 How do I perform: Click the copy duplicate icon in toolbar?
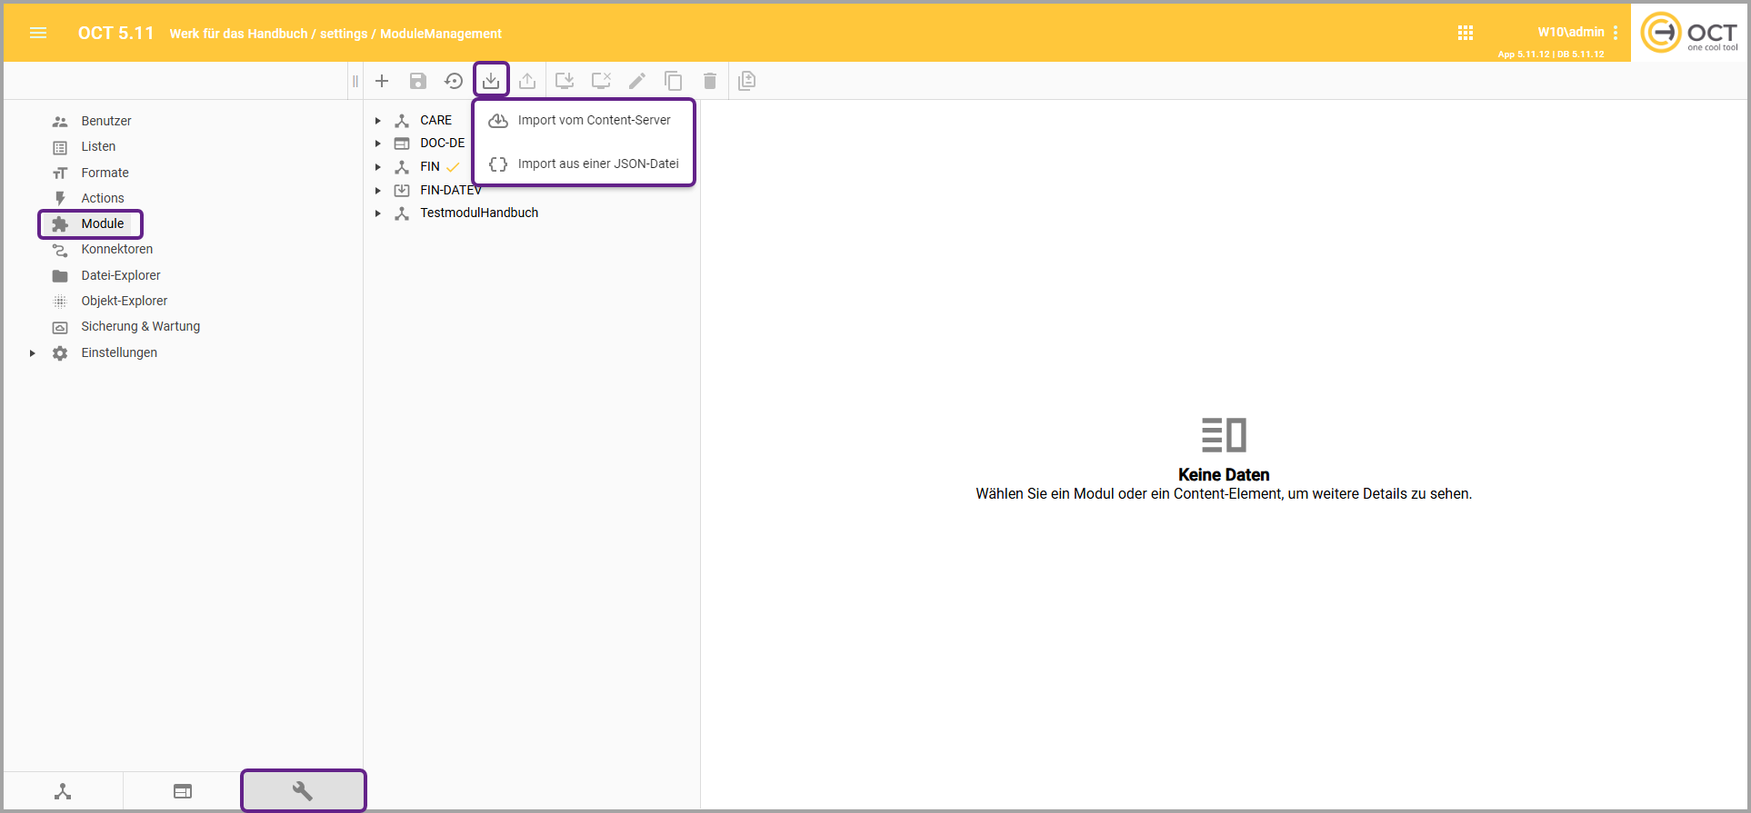point(674,81)
